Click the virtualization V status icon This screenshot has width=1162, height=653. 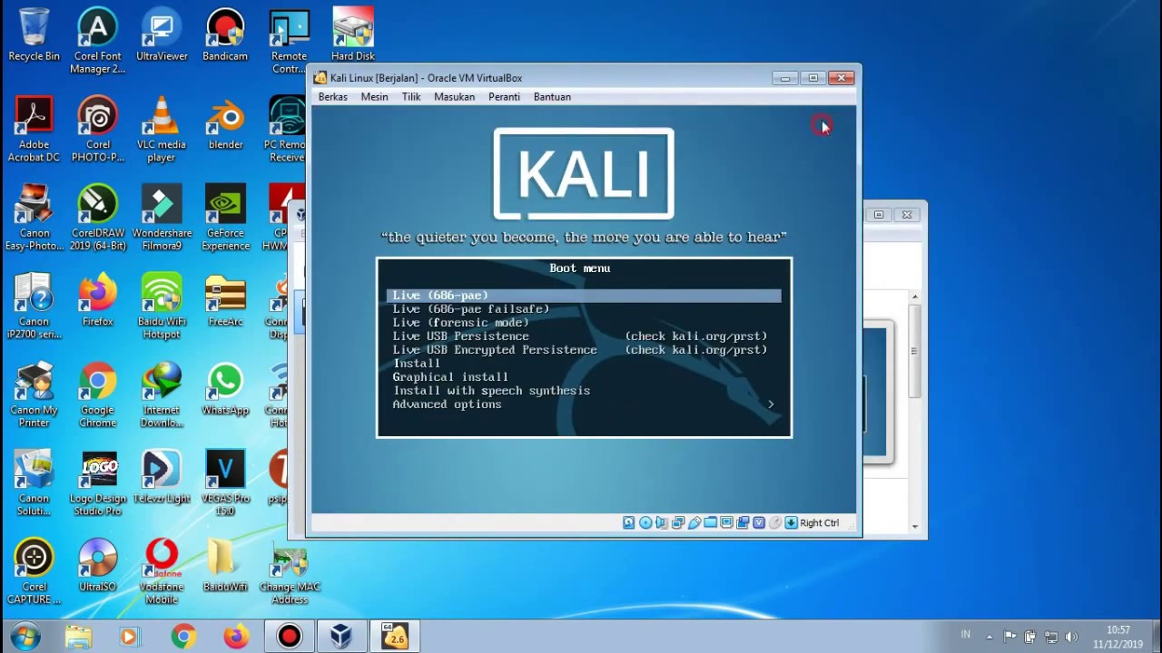coord(759,522)
